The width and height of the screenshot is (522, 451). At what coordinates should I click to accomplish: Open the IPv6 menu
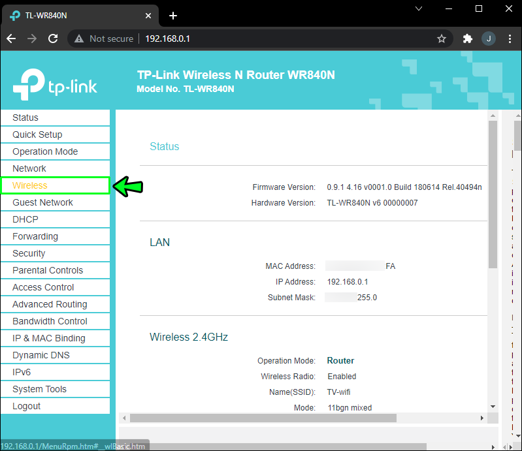tap(56, 372)
